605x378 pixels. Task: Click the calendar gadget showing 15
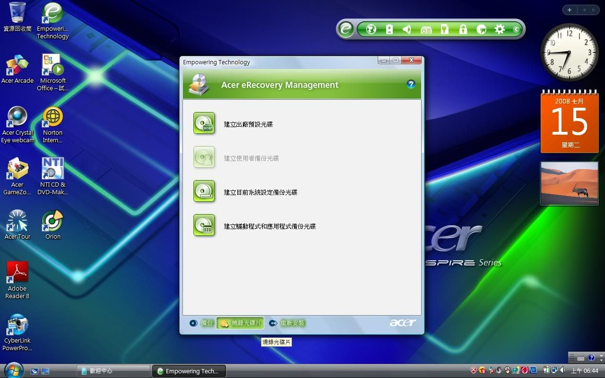pyautogui.click(x=569, y=122)
